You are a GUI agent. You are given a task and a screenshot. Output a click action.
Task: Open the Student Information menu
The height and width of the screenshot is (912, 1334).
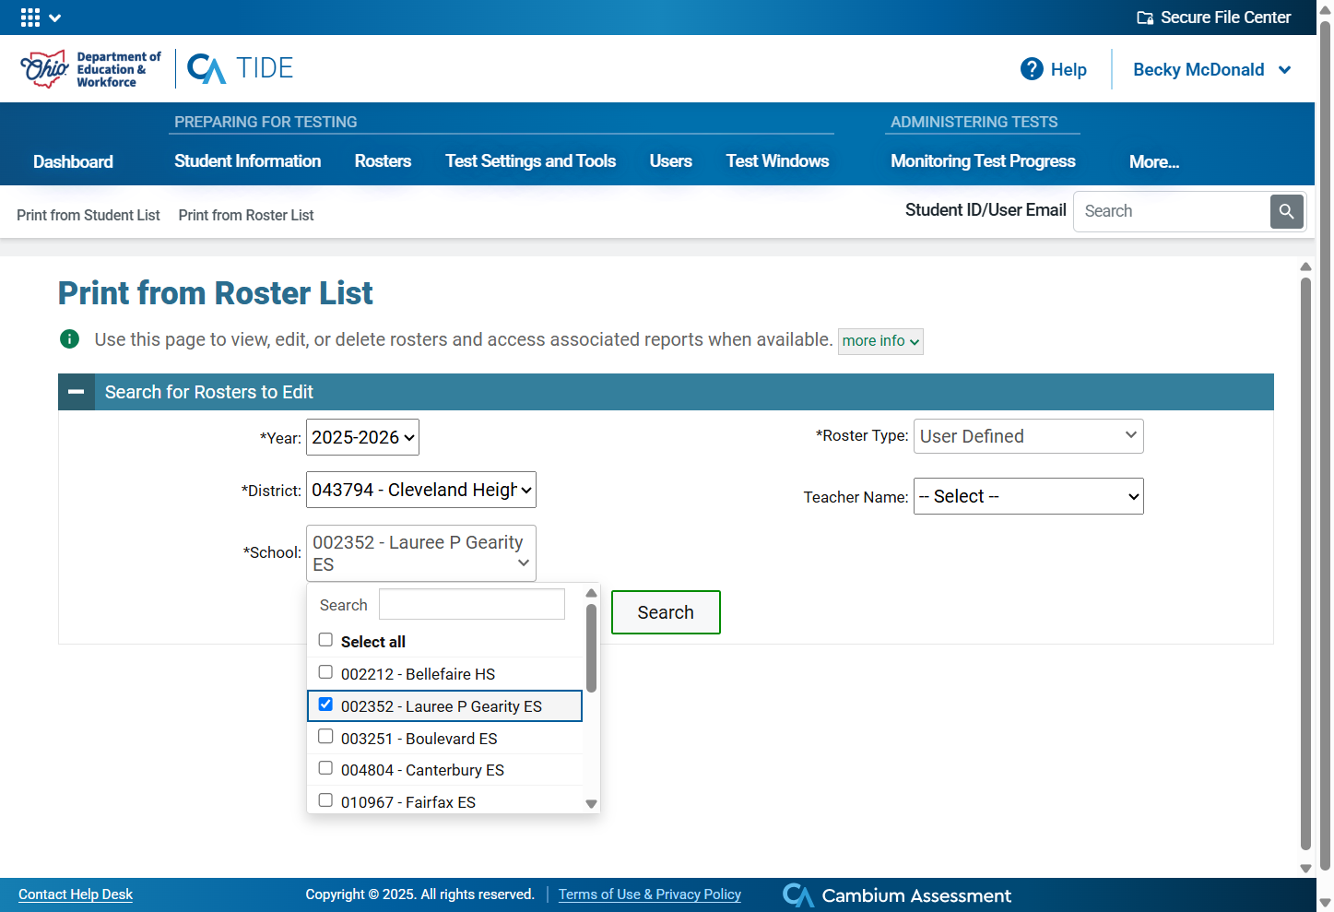tap(248, 161)
